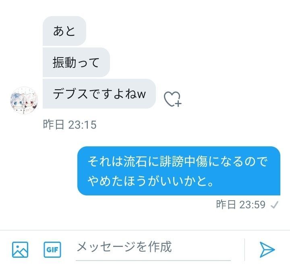The image size is (290, 269).
Task: Select the blue sent reply bubble
Action: (179, 171)
